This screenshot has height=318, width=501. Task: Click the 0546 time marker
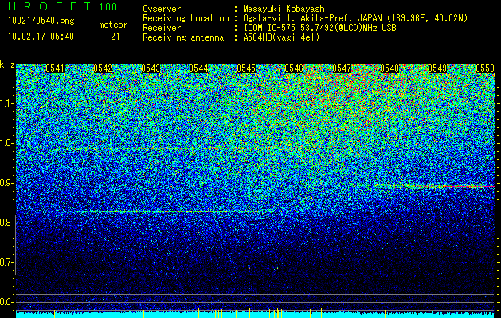(294, 68)
